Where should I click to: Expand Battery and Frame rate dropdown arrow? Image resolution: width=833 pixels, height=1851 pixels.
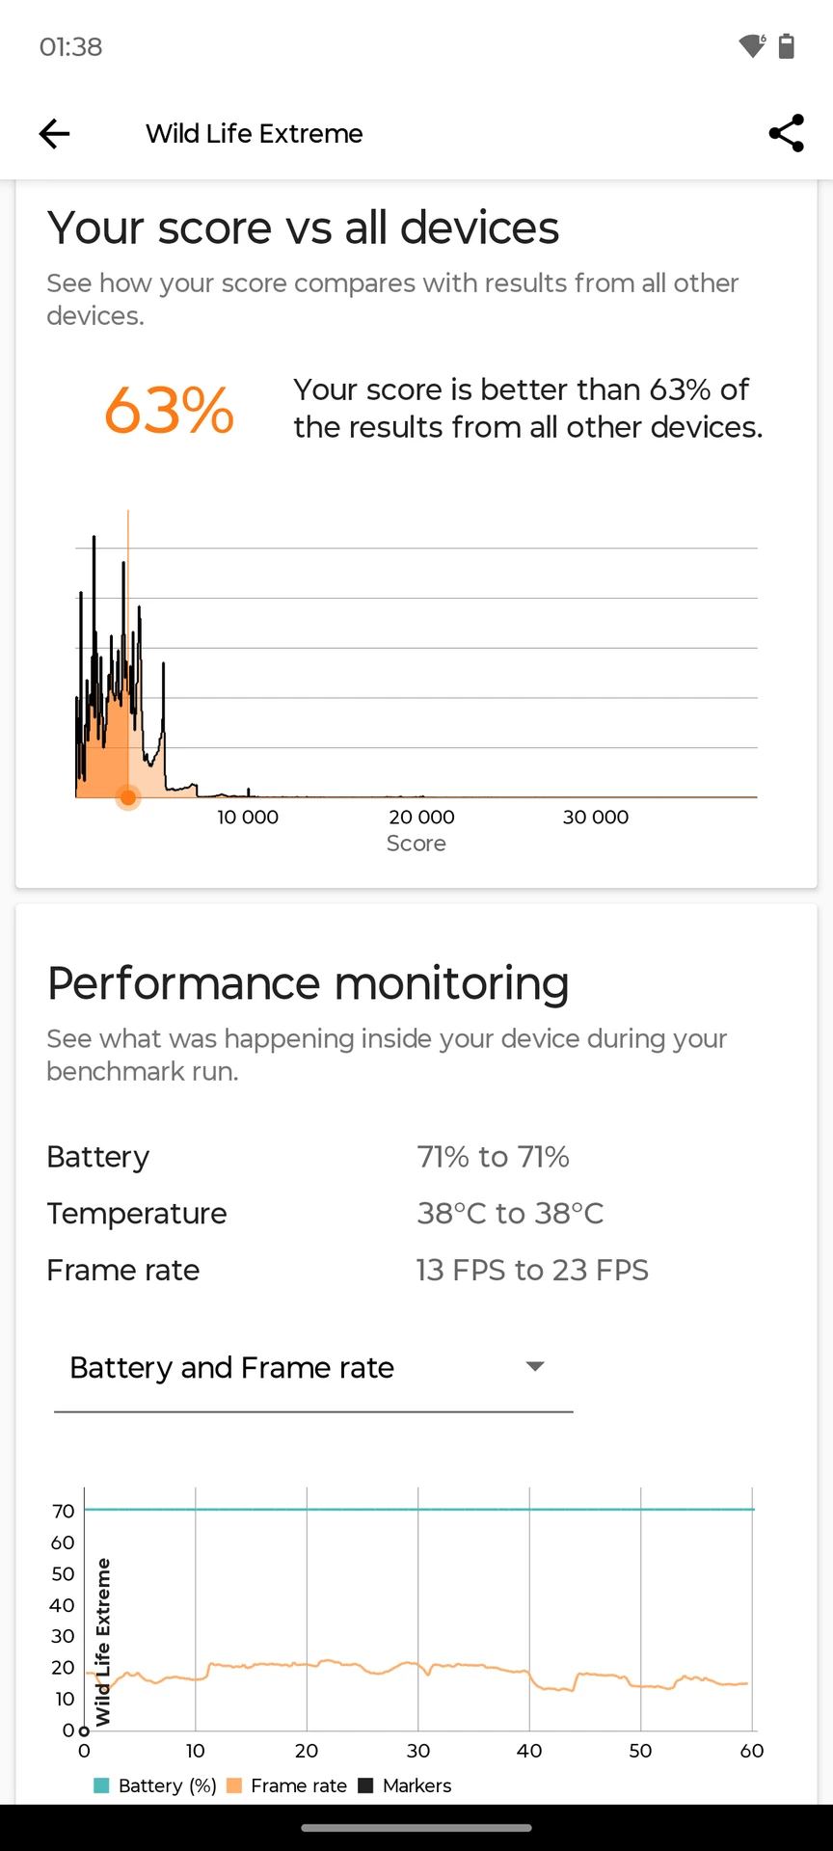coord(535,1366)
